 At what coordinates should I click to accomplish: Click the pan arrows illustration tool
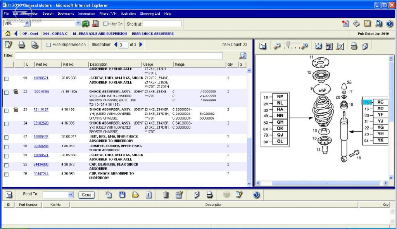318,46
